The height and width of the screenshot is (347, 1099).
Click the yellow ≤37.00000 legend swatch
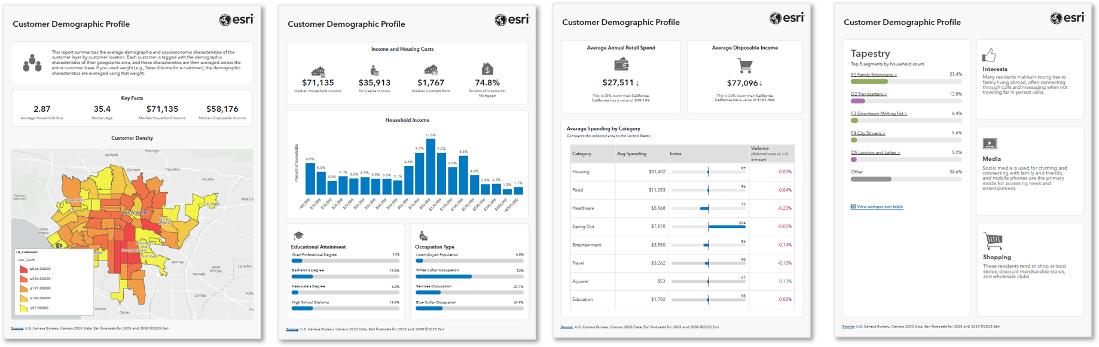(23, 308)
